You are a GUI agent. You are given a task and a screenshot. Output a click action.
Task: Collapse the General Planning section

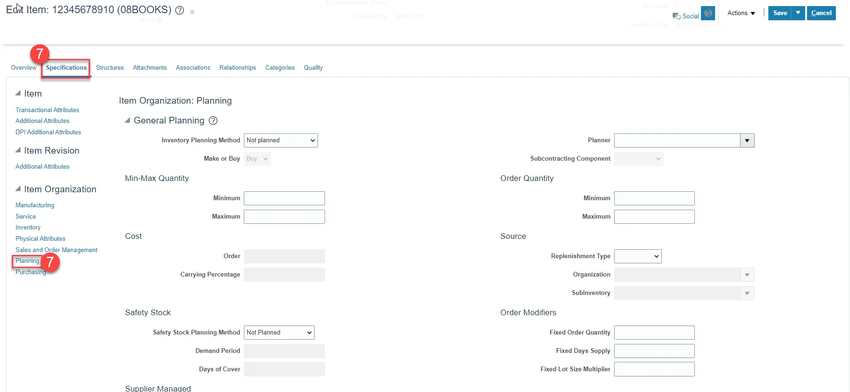(x=127, y=121)
